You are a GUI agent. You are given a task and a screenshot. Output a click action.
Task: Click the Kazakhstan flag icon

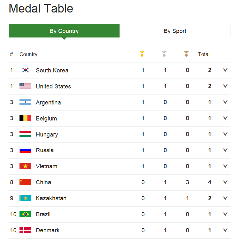click(25, 198)
